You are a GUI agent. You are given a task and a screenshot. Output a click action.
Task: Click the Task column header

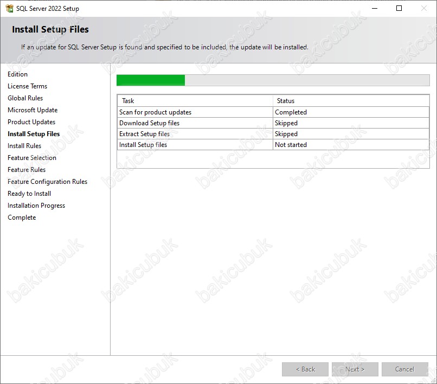click(x=195, y=101)
